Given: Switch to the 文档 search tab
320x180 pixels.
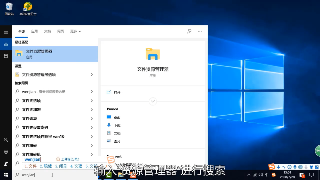Looking at the screenshot, I should (x=47, y=31).
